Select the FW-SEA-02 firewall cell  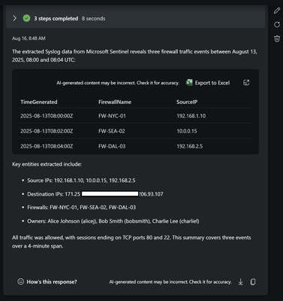112,131
